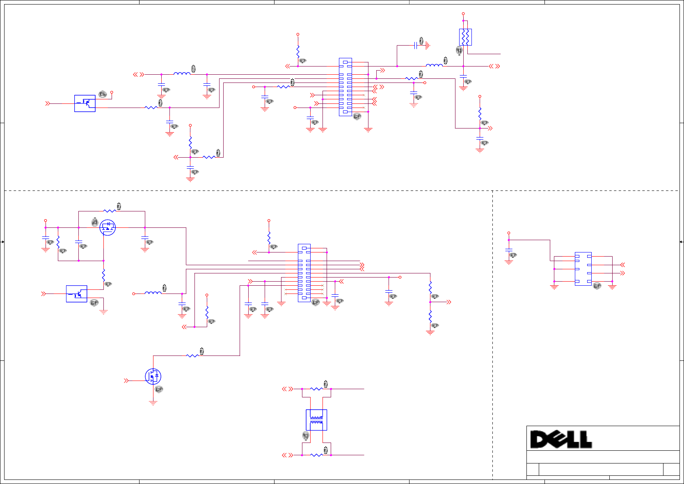Click the boxed dual-resistor symbol at the top right
This screenshot has height=484, width=684.
(465, 37)
